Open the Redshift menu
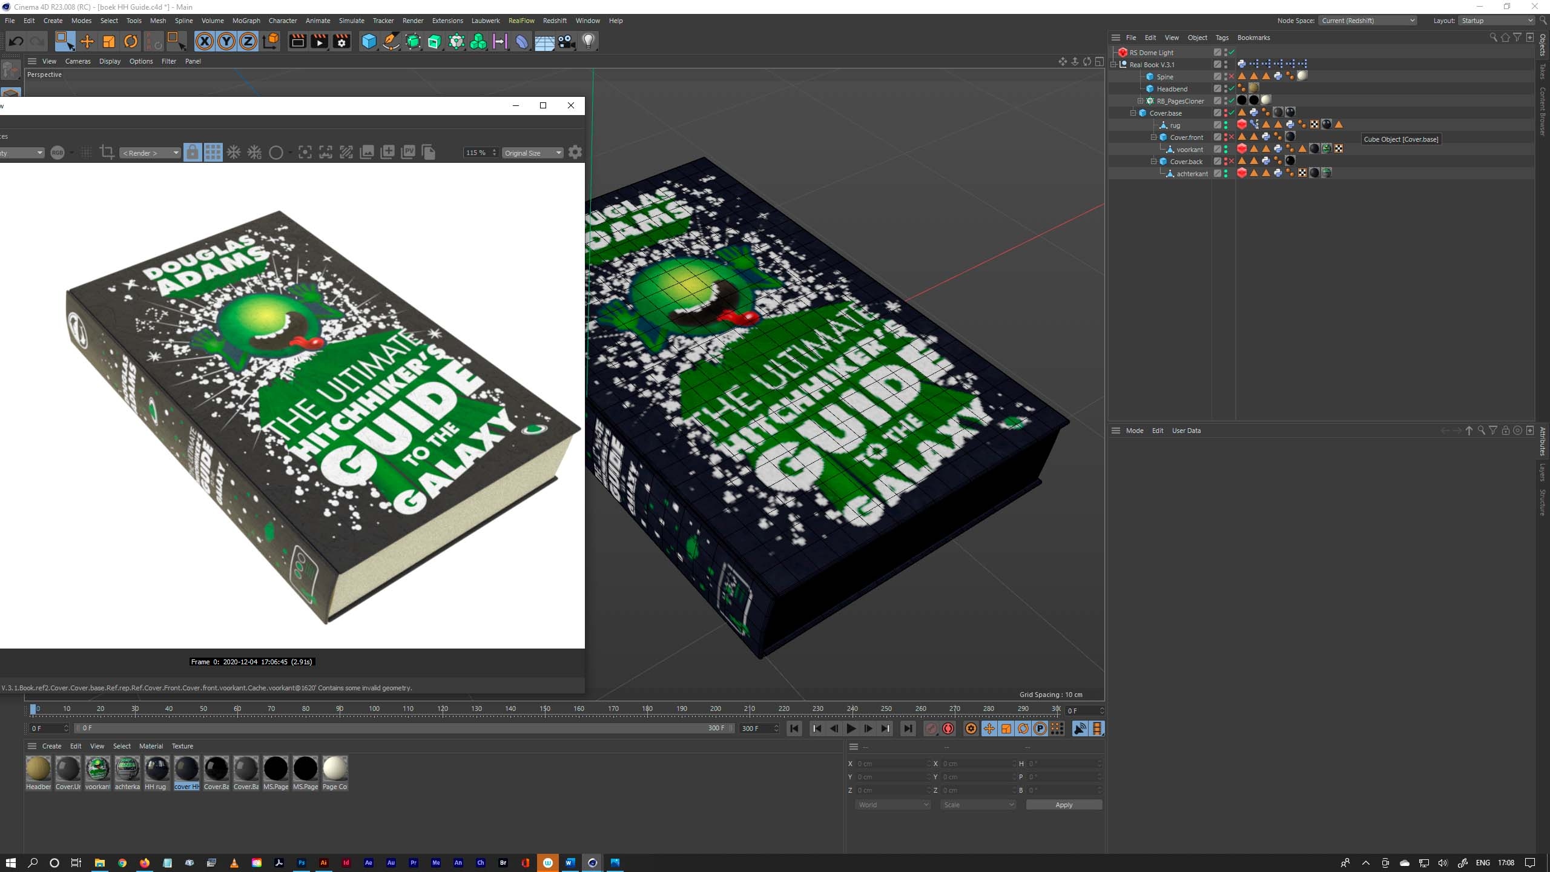Image resolution: width=1550 pixels, height=872 pixels. click(555, 21)
